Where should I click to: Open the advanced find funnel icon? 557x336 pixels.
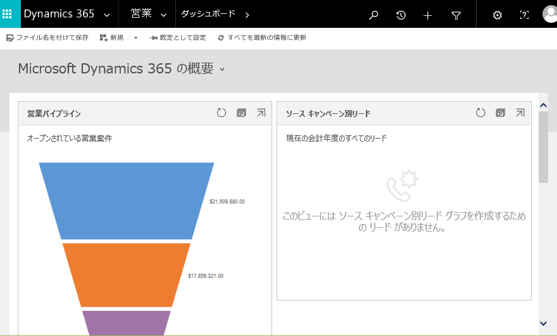456,15
